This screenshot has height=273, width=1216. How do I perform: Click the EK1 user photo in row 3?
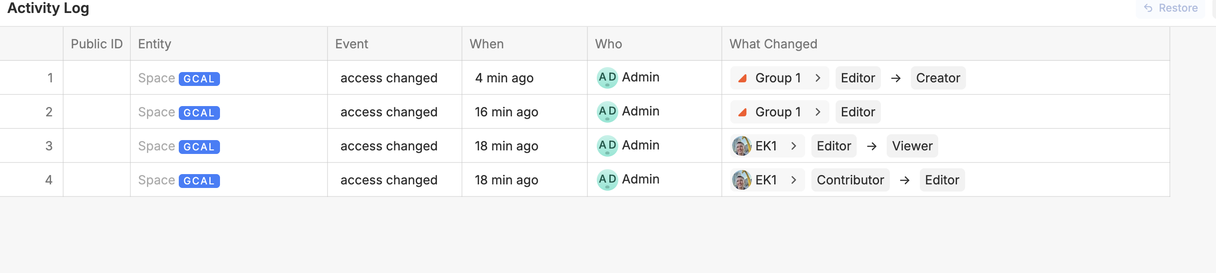coord(742,146)
